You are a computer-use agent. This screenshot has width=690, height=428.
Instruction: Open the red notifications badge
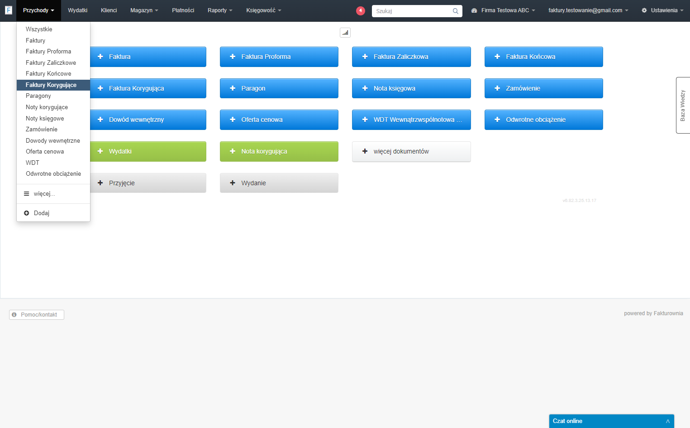tap(361, 10)
